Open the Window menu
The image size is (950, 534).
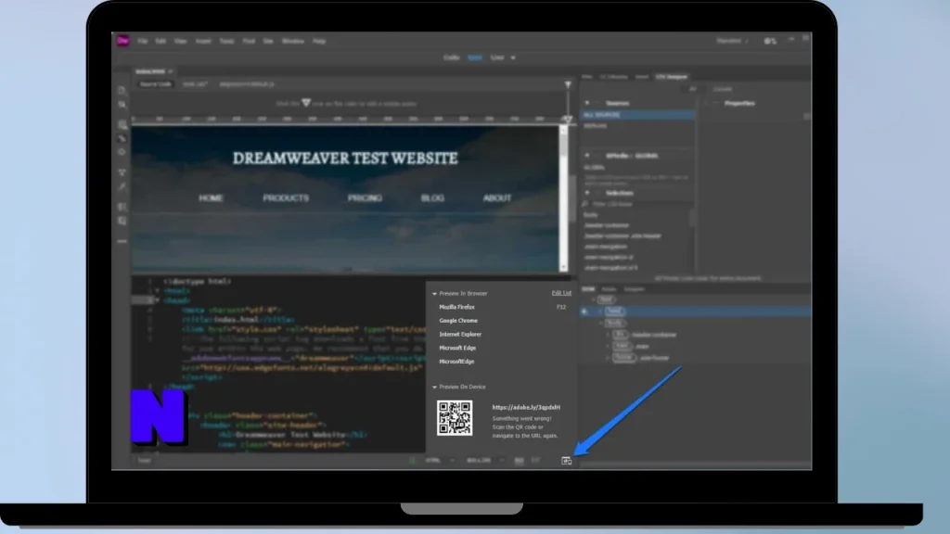(x=293, y=41)
